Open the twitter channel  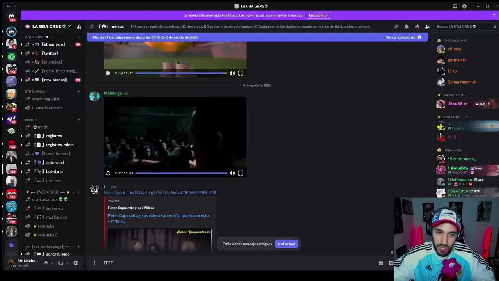tap(52, 53)
